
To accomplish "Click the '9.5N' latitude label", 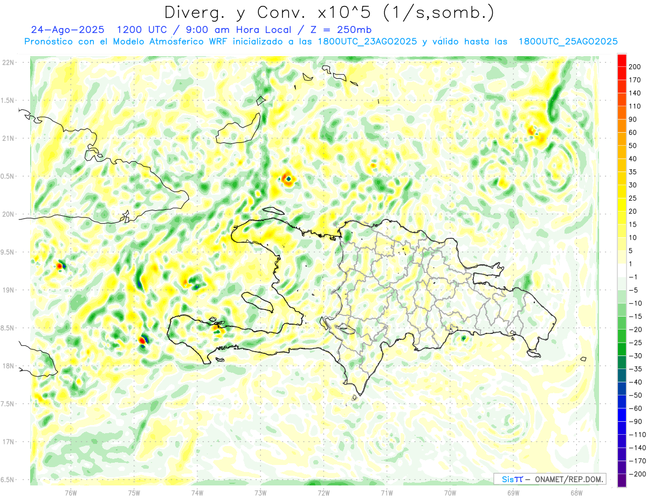I will click(x=8, y=252).
